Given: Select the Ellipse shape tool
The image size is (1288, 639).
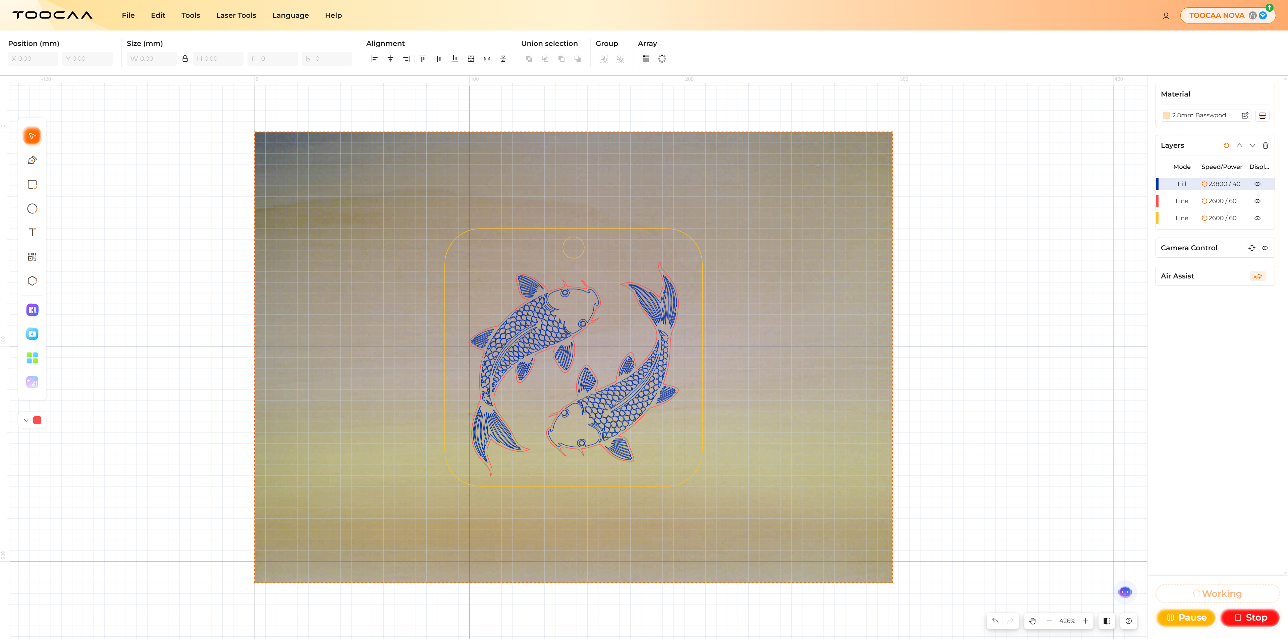Looking at the screenshot, I should (32, 208).
